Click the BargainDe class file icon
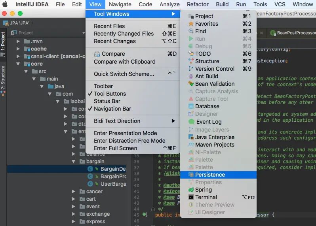 90,169
